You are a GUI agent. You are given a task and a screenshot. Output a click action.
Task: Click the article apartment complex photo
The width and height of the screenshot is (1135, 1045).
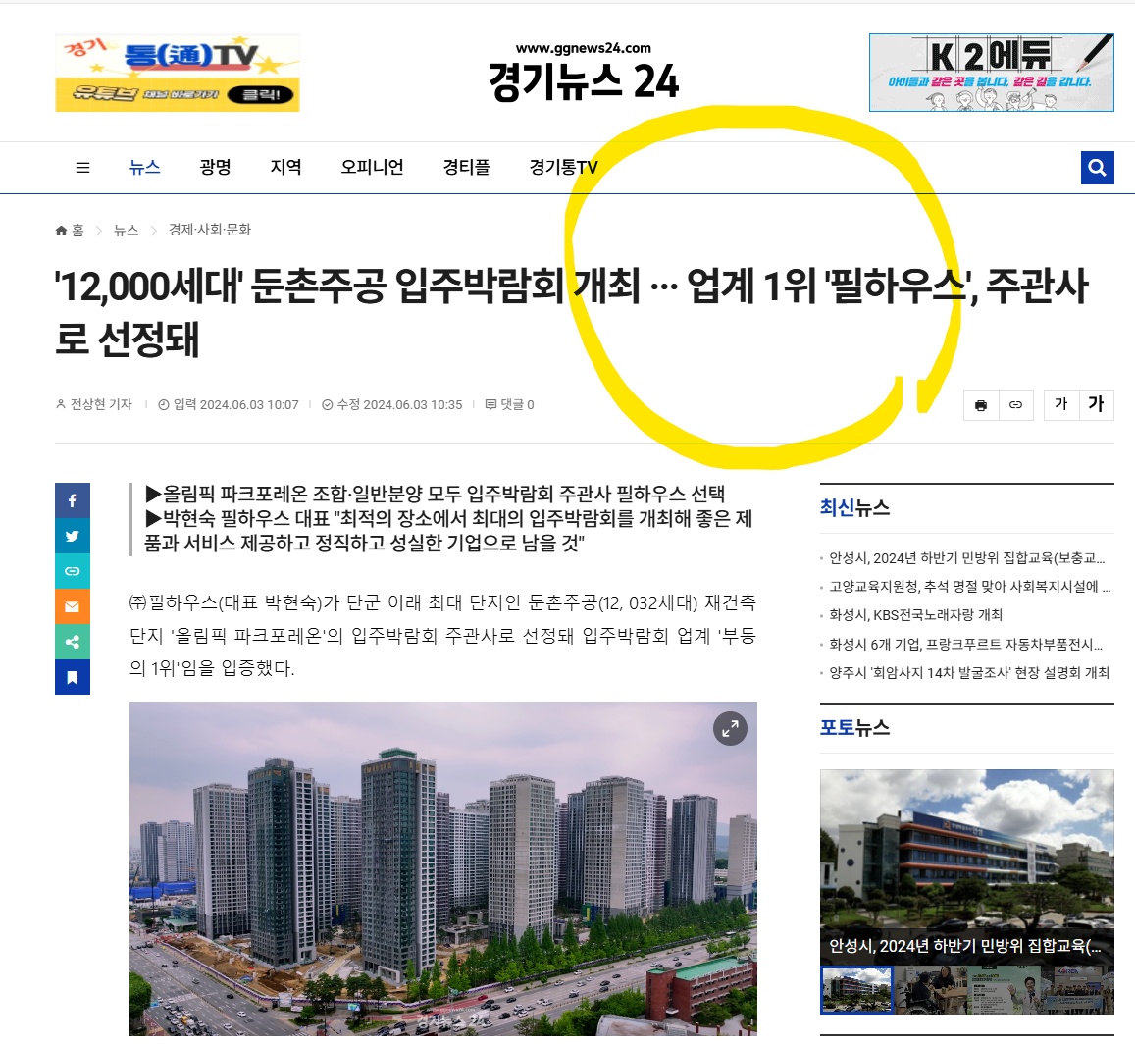(443, 868)
